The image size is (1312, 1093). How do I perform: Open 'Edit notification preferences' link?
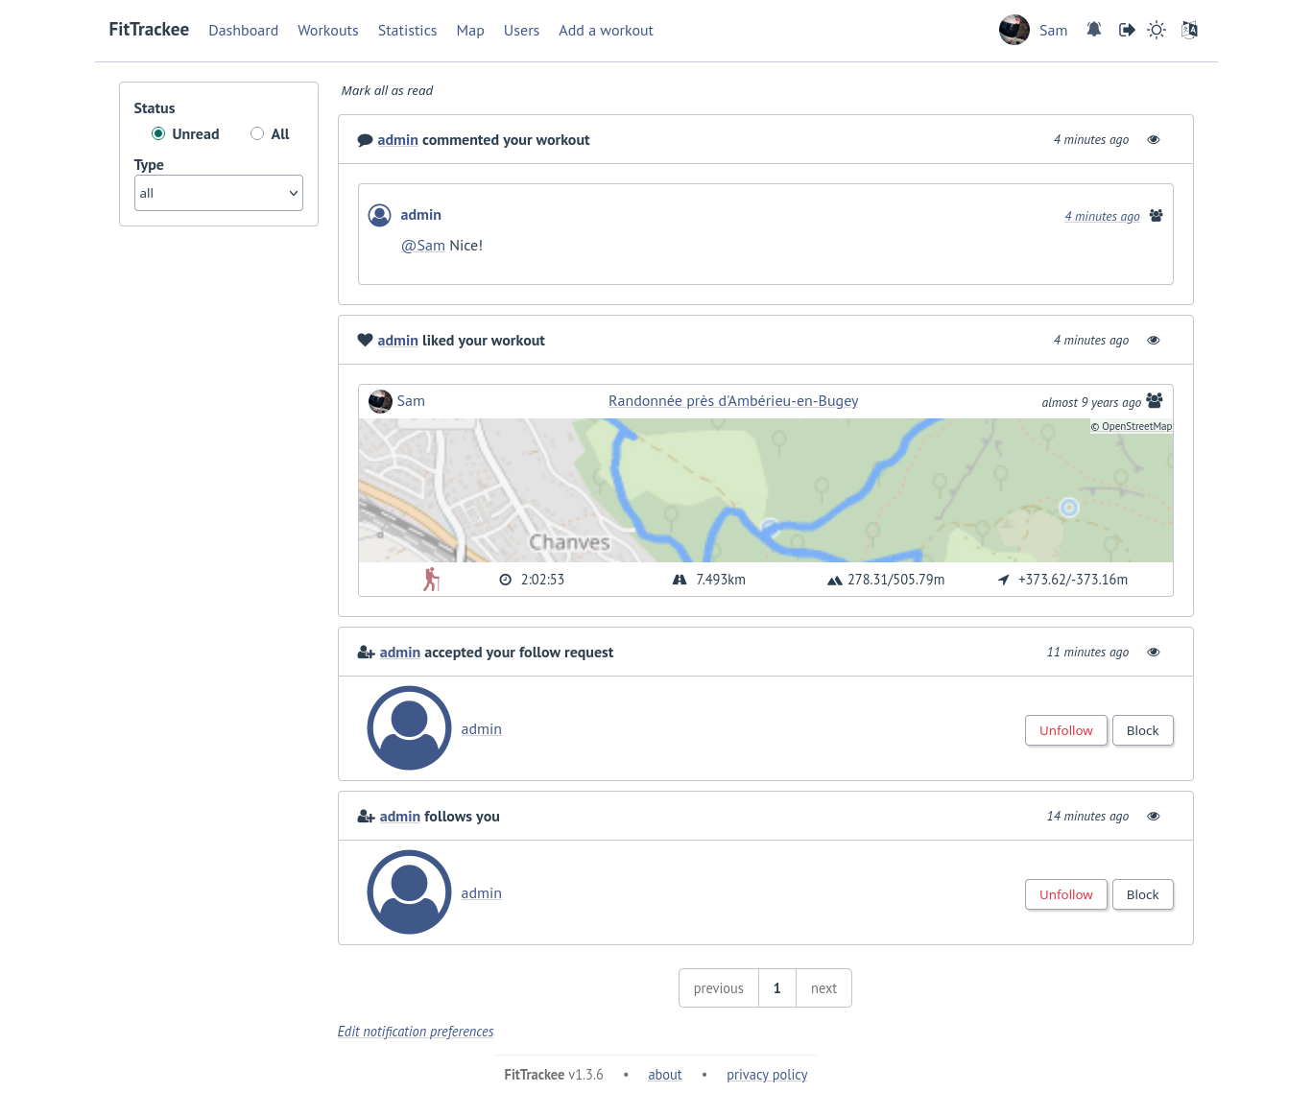coord(416,1032)
